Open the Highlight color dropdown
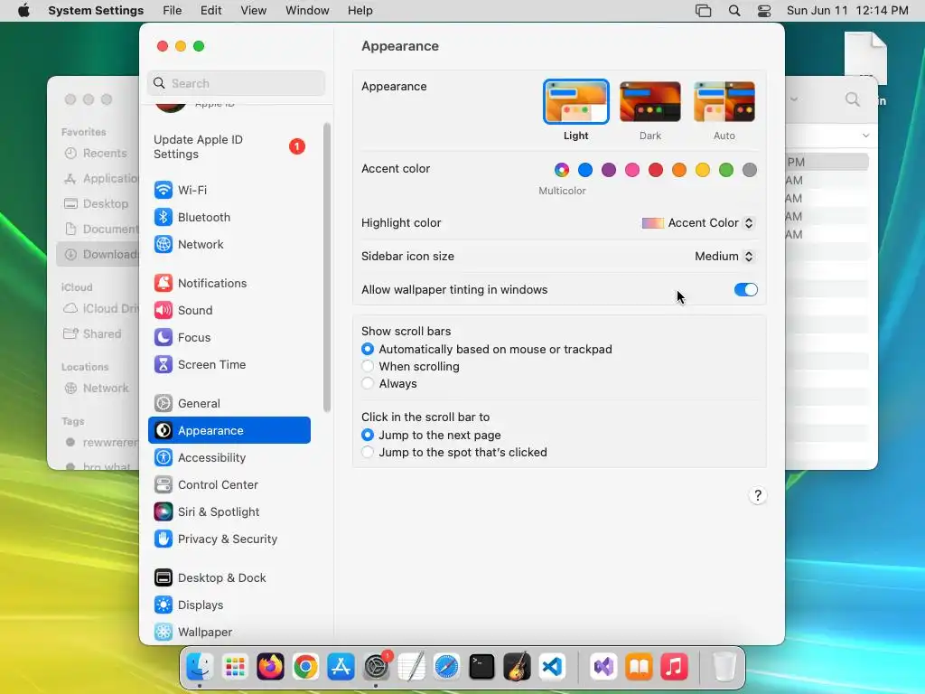 point(698,223)
